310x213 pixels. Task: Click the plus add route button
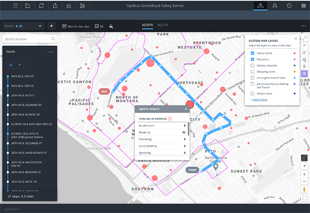click(51, 26)
